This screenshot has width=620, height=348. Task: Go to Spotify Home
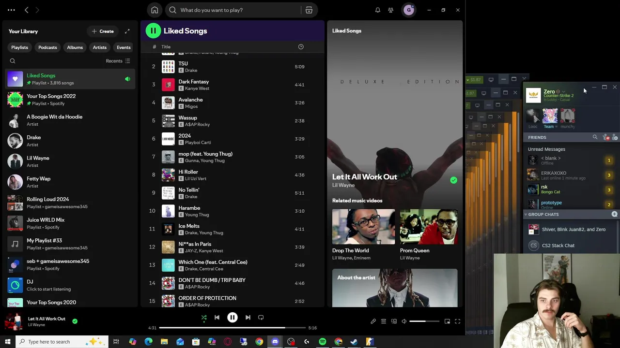[155, 10]
